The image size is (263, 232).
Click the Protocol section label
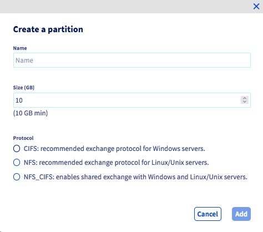pos(23,138)
